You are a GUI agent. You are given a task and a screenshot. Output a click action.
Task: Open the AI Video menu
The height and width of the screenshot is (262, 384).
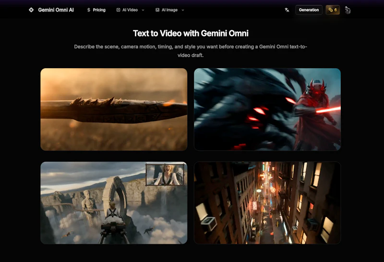tap(130, 10)
